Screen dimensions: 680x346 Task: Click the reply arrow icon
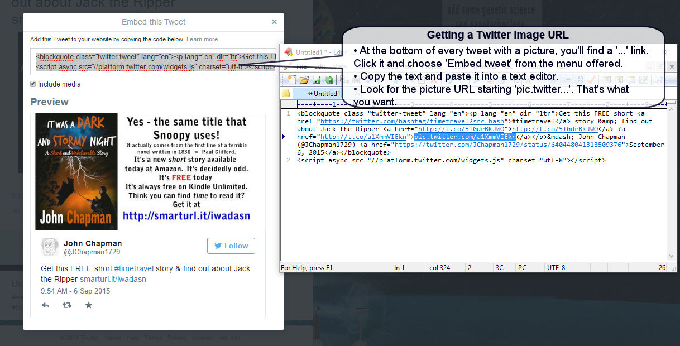tap(46, 305)
